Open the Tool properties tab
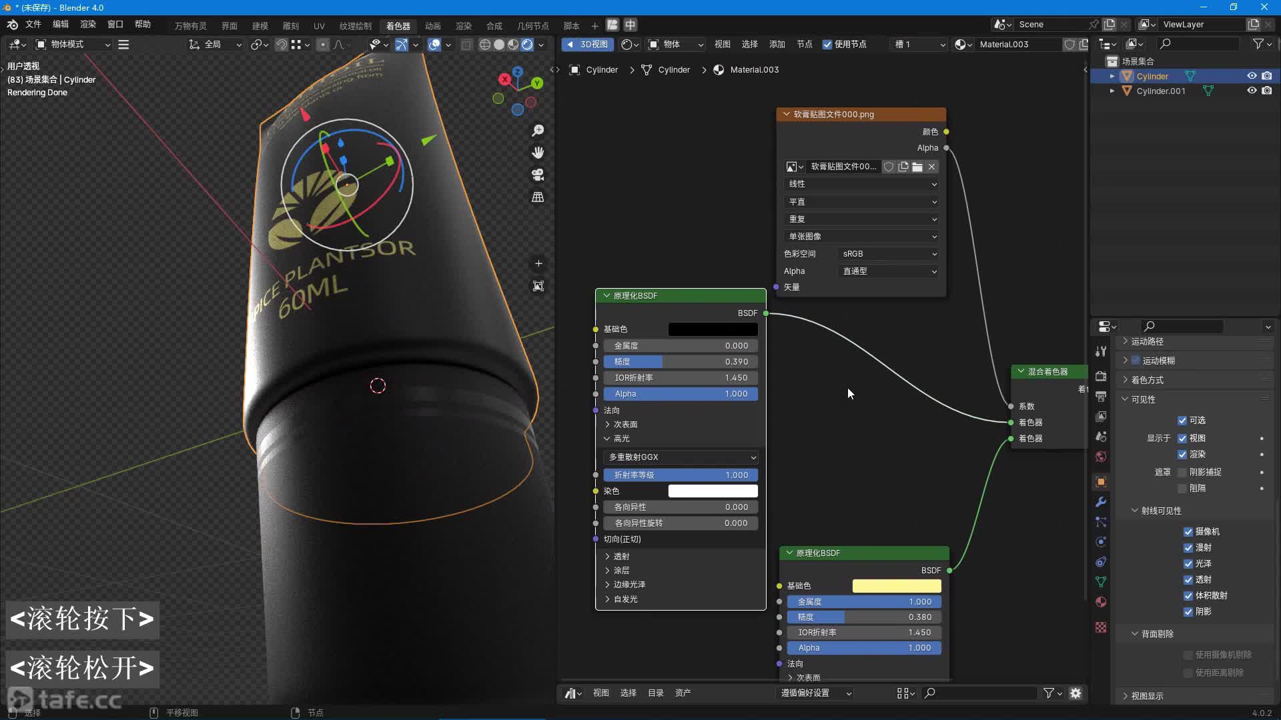The width and height of the screenshot is (1281, 720). (x=1101, y=351)
